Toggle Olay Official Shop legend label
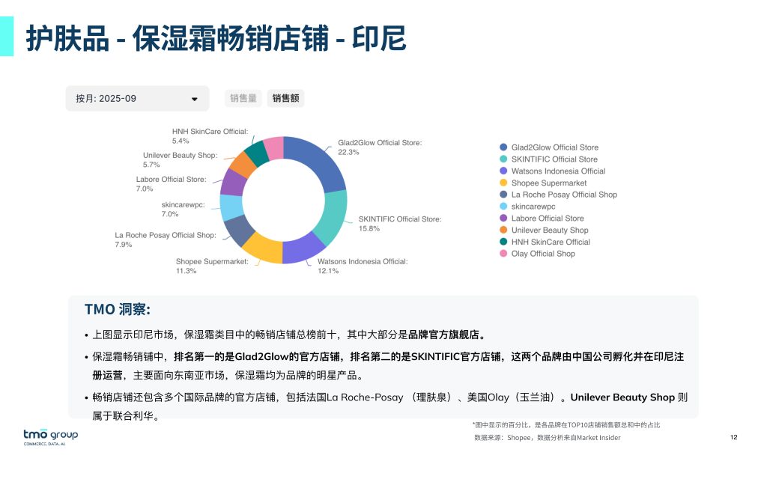This screenshot has width=767, height=479. (543, 253)
